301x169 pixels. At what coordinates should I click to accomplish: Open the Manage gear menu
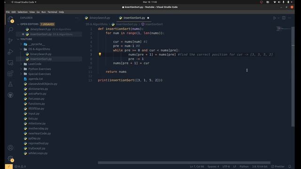[10, 159]
